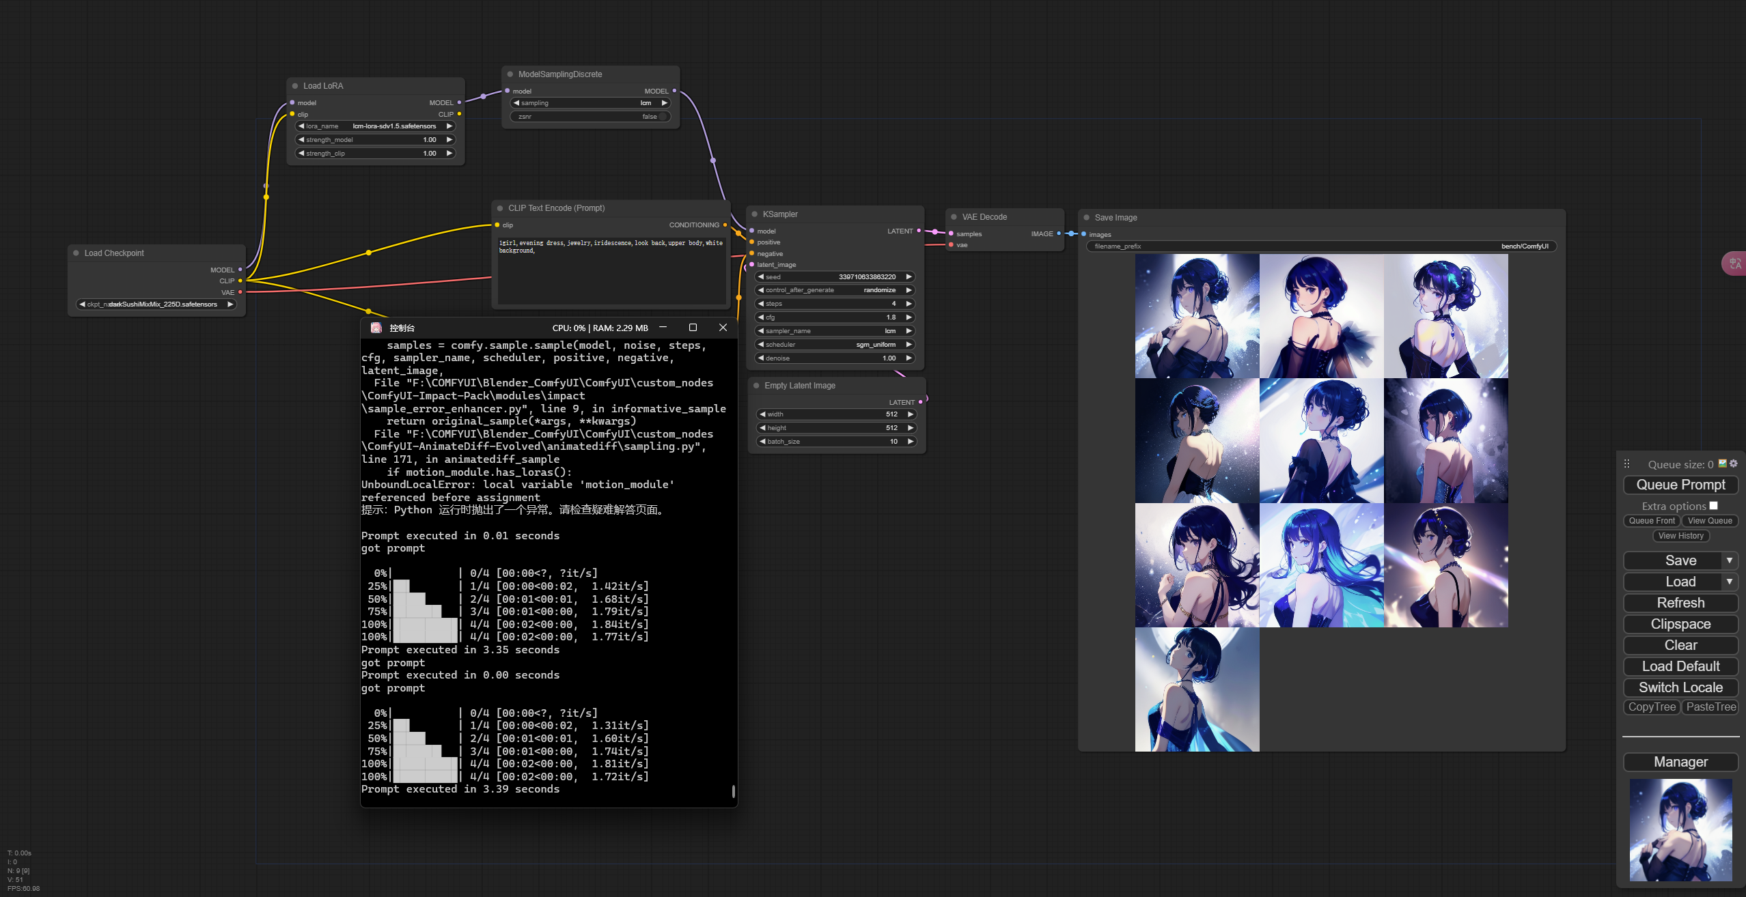Click the cfg 1.8 value slider
The image size is (1746, 897).
point(835,317)
